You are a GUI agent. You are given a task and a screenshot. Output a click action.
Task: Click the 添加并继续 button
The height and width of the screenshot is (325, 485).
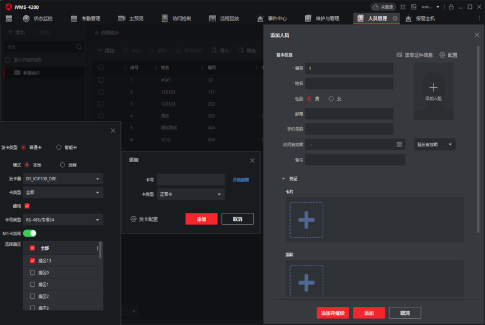coord(333,313)
